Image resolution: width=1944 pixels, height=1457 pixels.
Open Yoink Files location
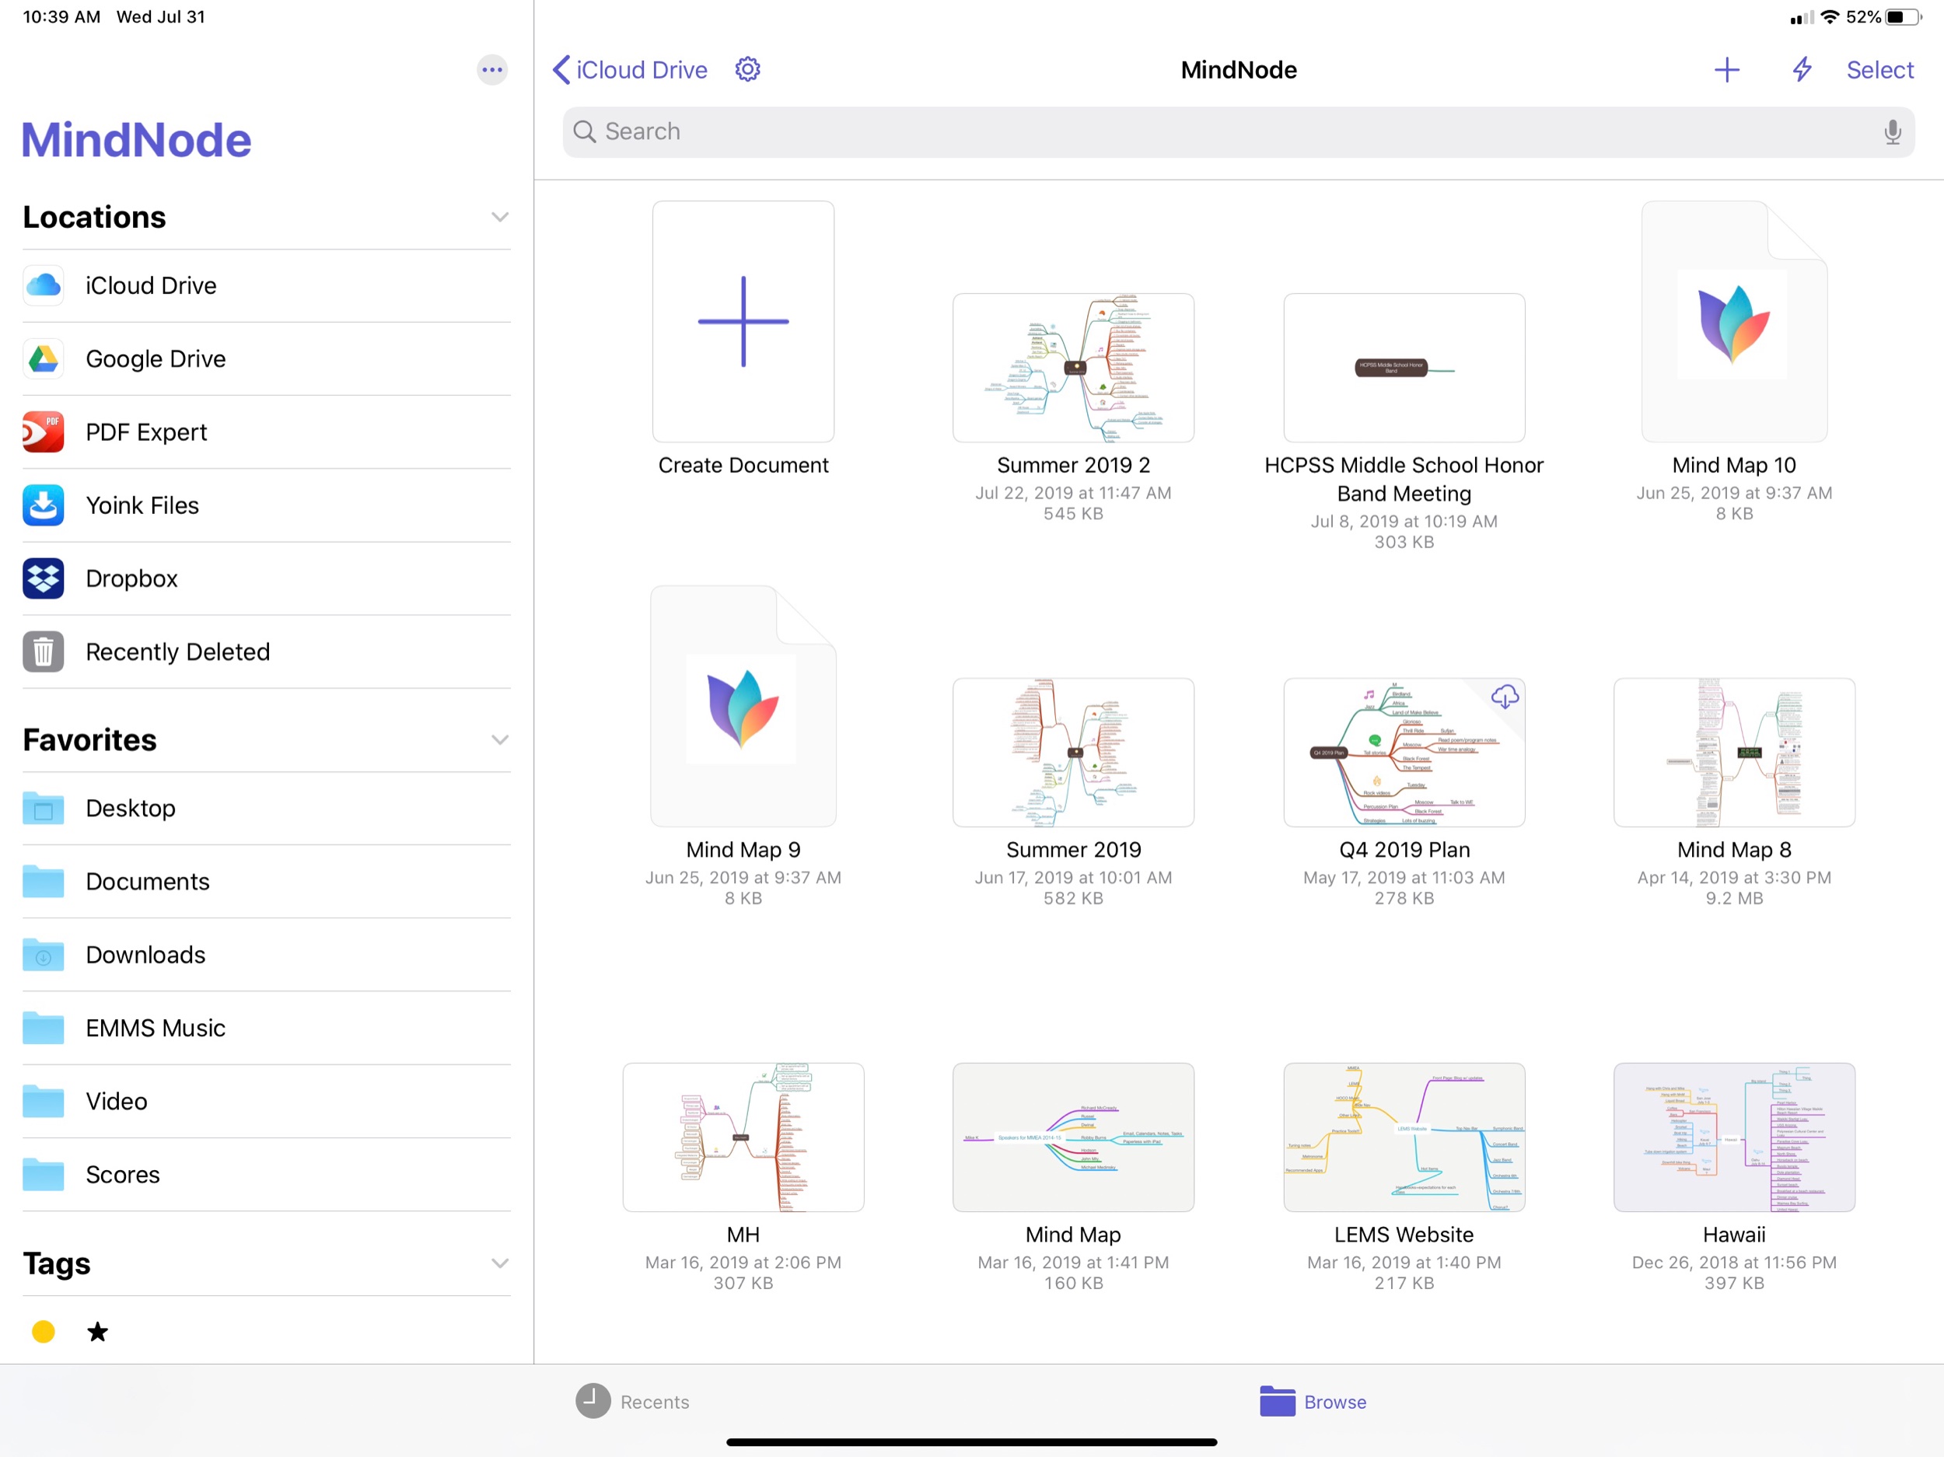[266, 505]
